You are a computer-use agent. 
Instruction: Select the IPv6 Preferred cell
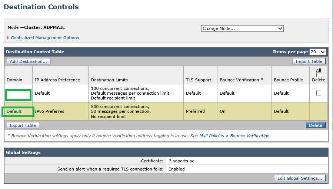(60, 111)
